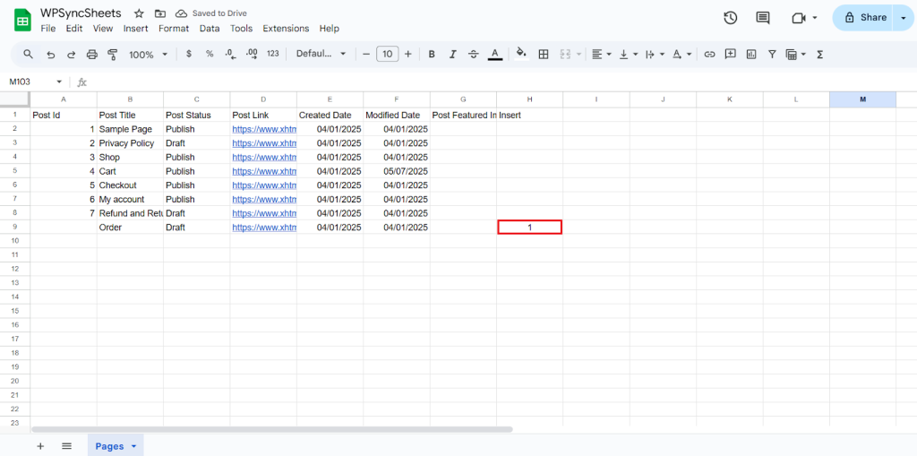Open the Order row post link
Viewport: 917px width, 456px height.
point(264,228)
